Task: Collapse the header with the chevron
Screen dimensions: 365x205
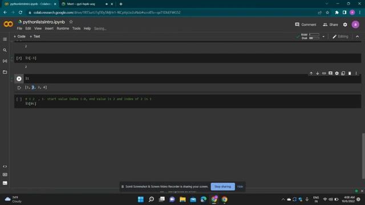Action: point(358,36)
